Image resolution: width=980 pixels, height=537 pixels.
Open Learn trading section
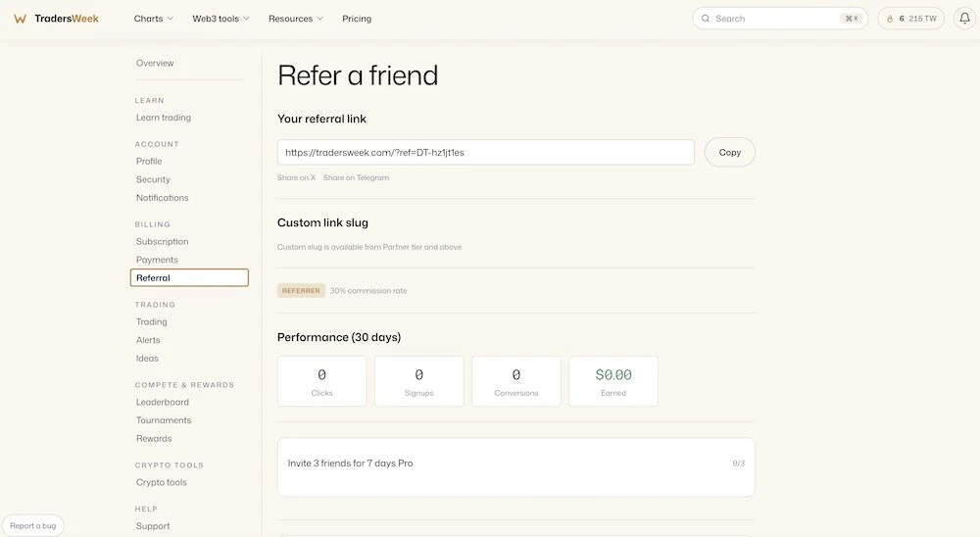pyautogui.click(x=164, y=118)
